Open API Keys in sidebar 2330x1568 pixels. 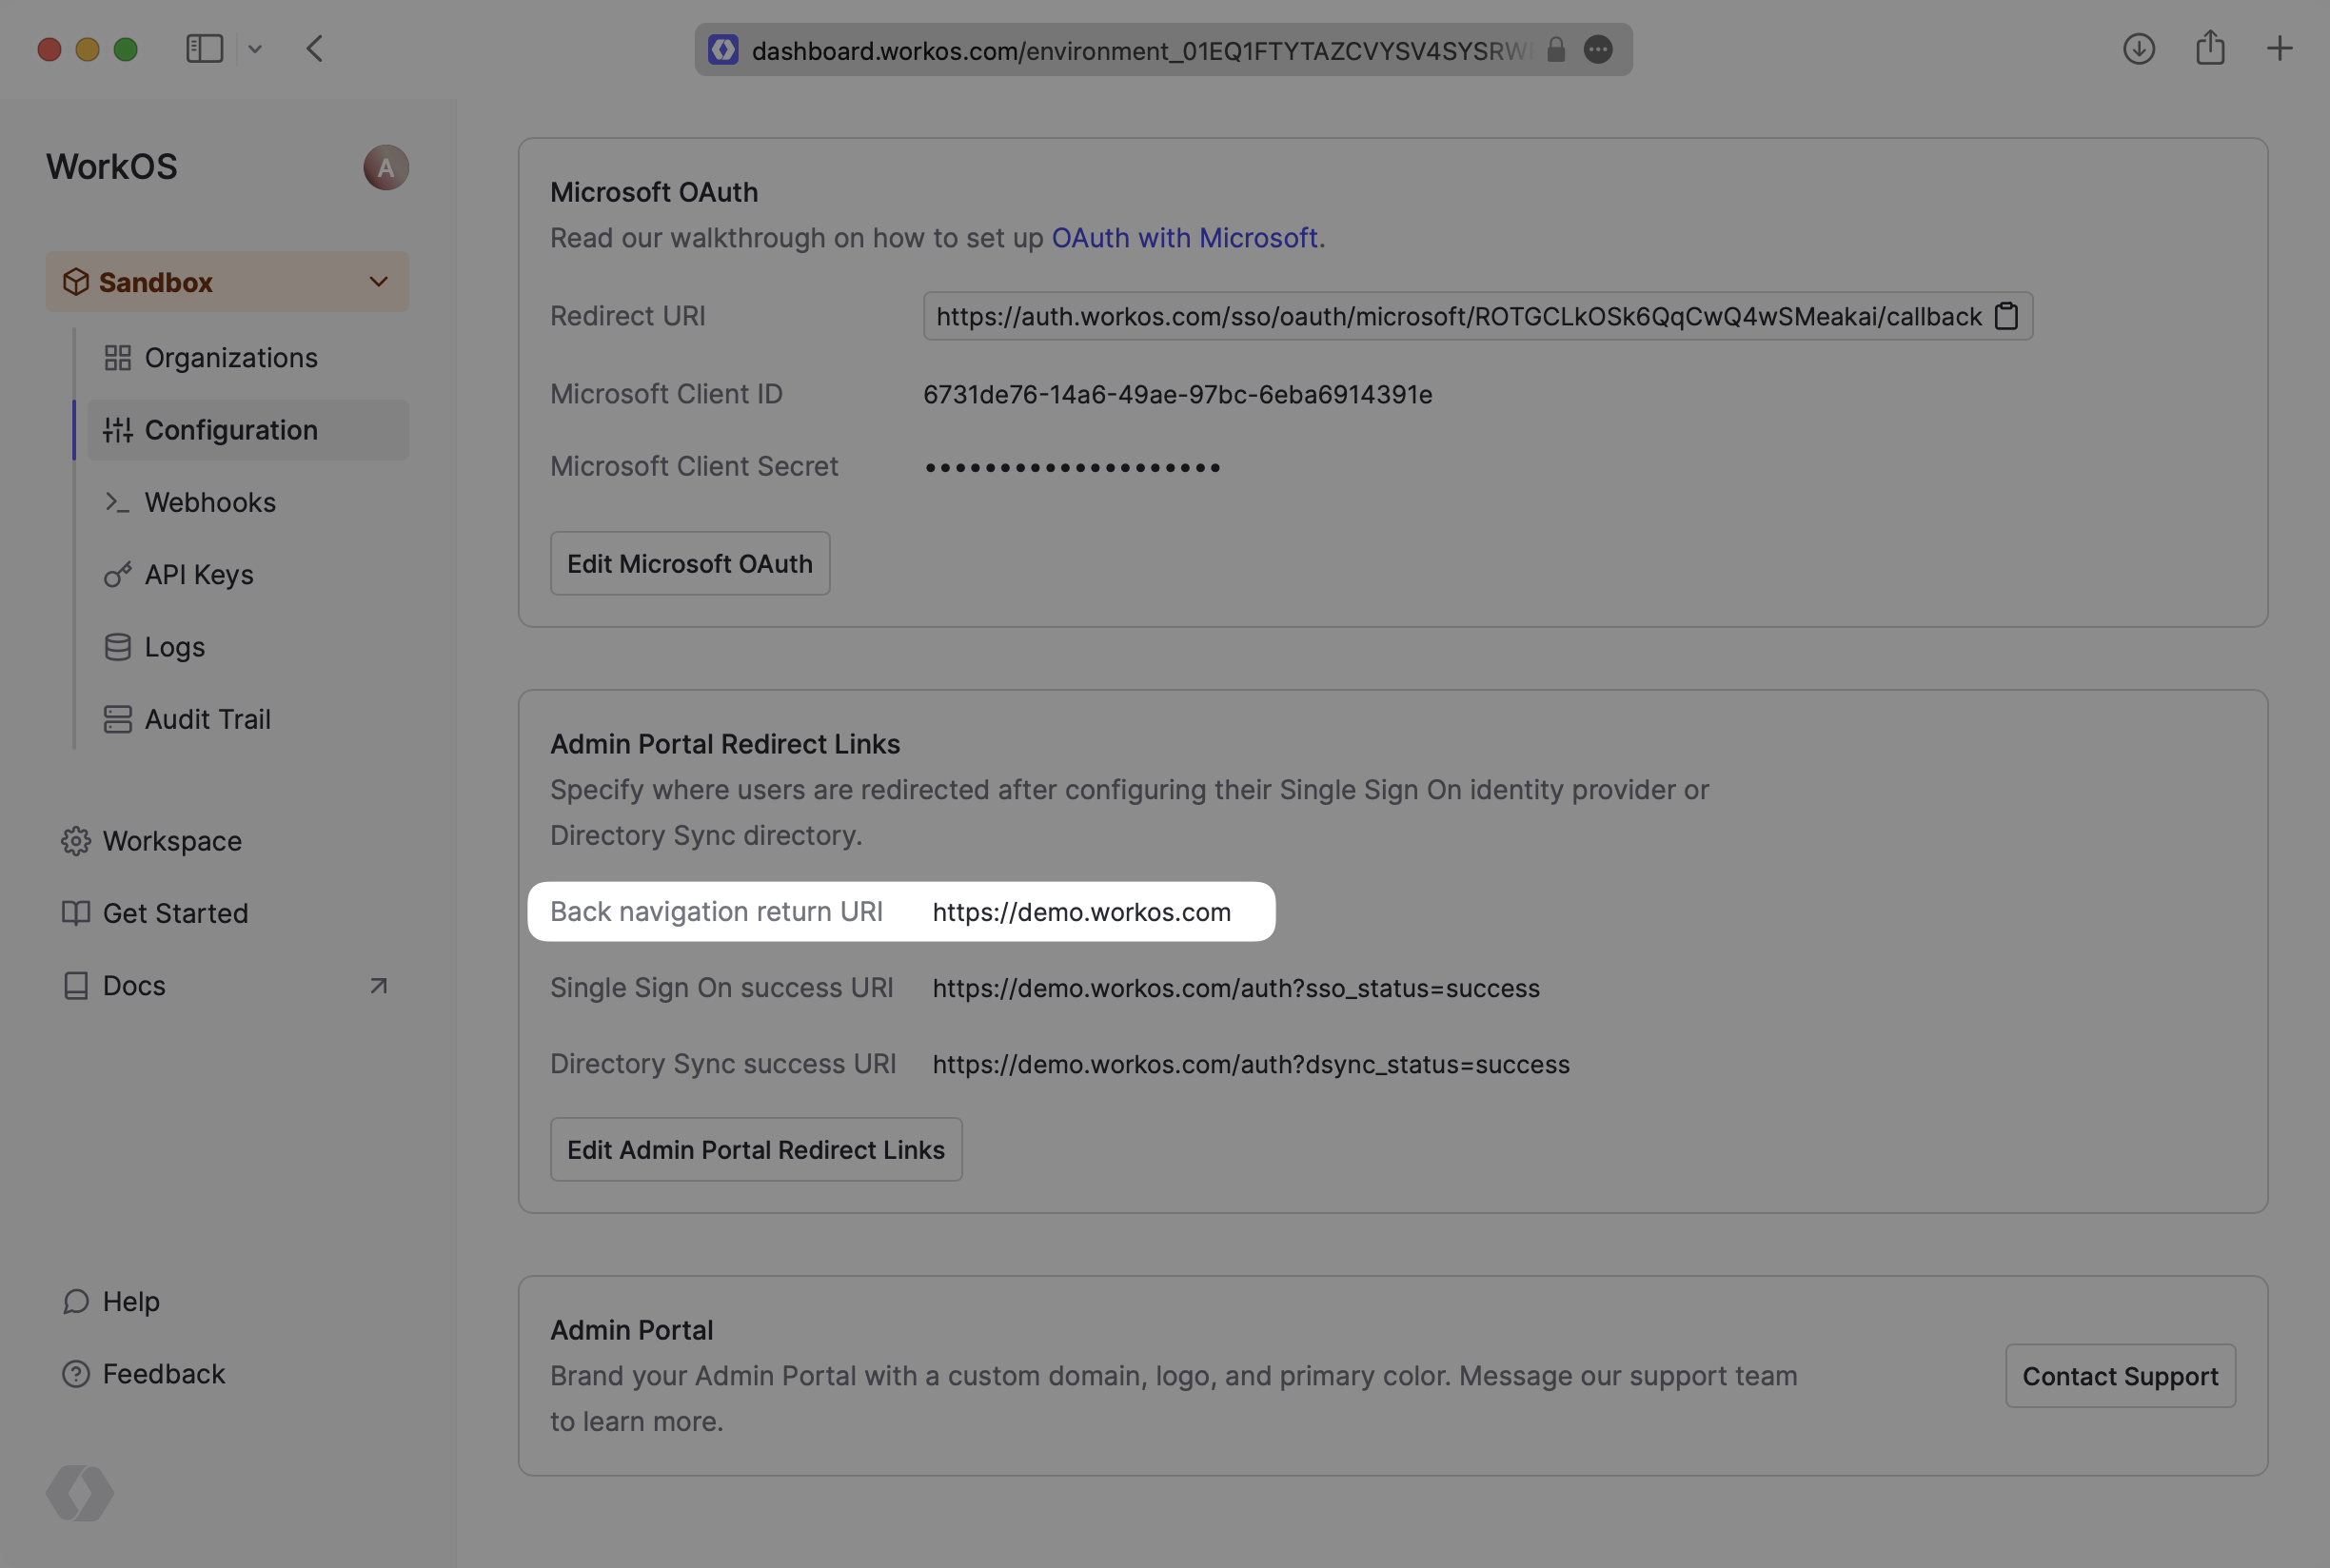point(198,575)
